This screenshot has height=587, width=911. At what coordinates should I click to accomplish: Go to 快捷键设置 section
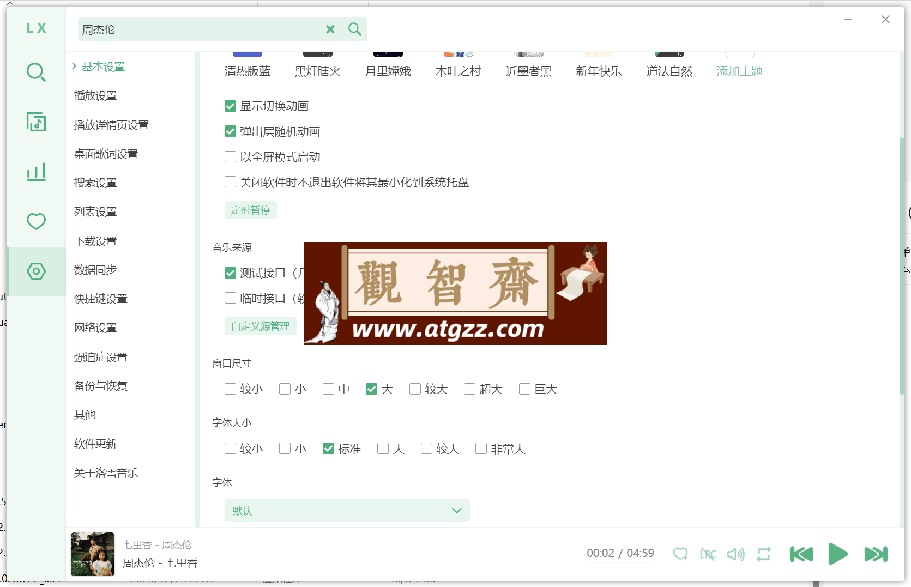101,299
